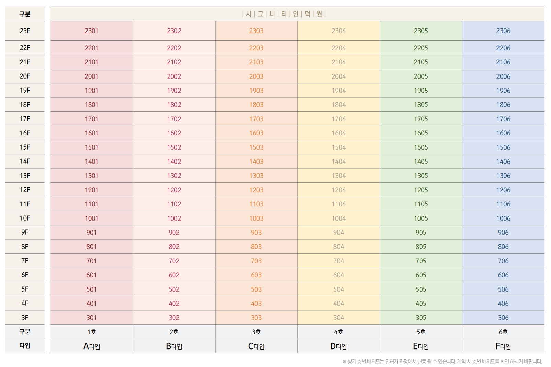Select unit 1001
Viewport: 551px width, 367px height.
92,218
